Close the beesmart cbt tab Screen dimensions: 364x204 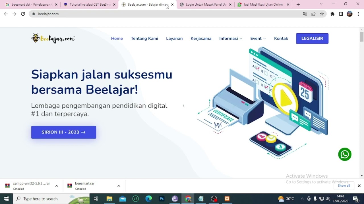pyautogui.click(x=56, y=5)
